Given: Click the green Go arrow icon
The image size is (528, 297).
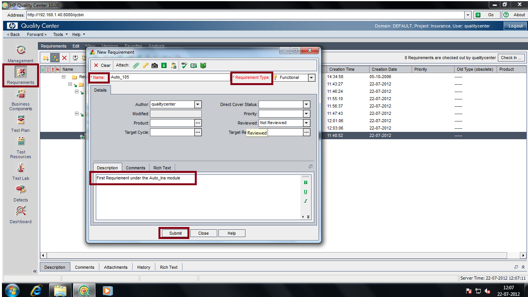Looking at the screenshot, I should tap(478, 15).
